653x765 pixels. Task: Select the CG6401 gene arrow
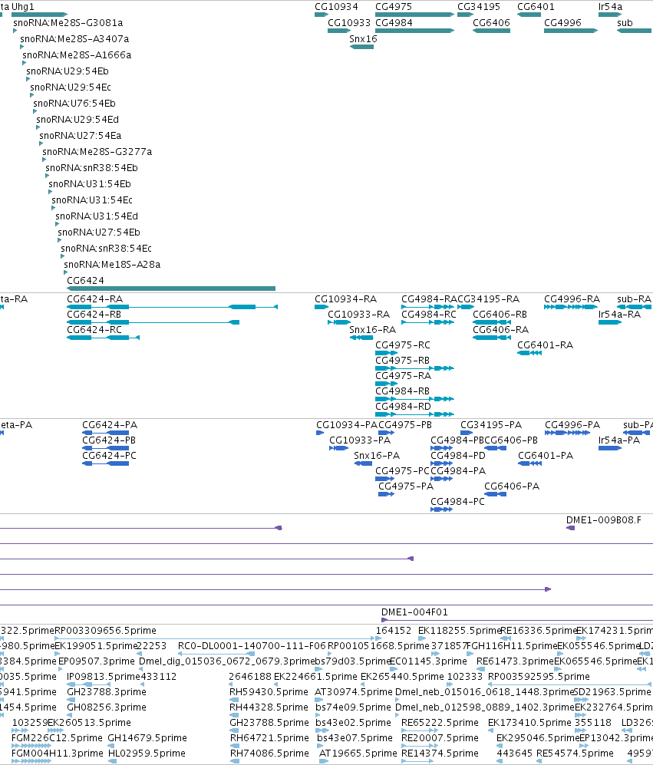click(x=529, y=15)
